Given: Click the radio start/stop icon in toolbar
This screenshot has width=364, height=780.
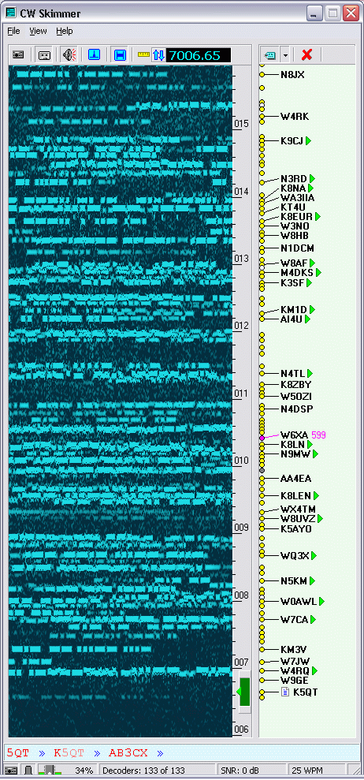Looking at the screenshot, I should click(18, 54).
